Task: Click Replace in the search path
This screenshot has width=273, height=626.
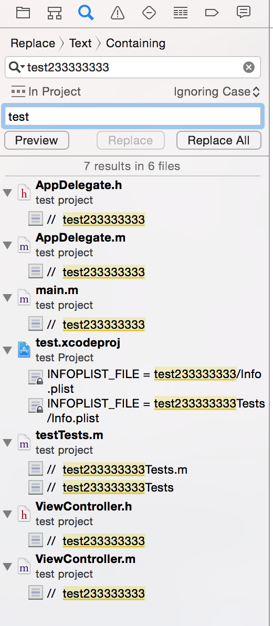Action: [x=33, y=43]
